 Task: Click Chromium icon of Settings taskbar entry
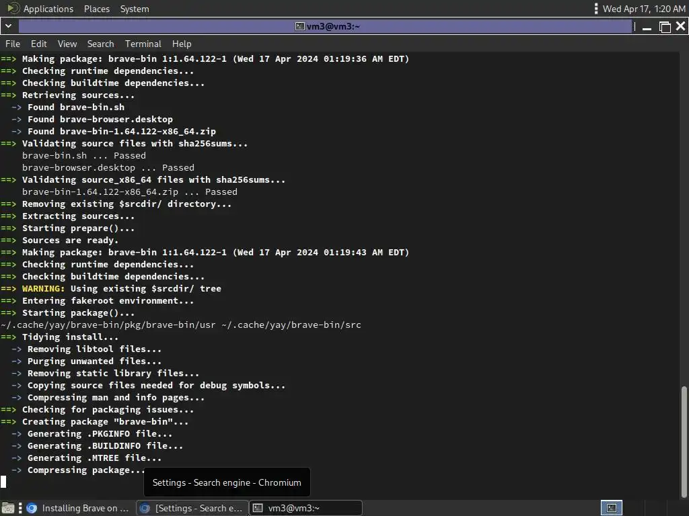[145, 508]
